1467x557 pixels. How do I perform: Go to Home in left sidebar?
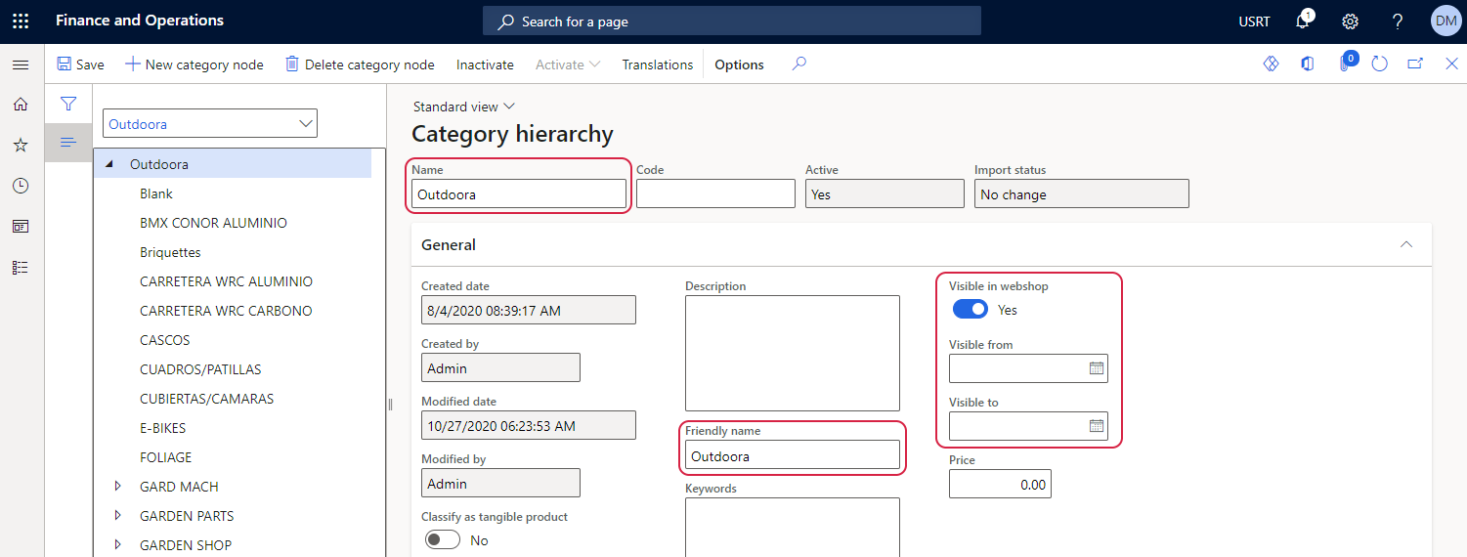click(x=21, y=105)
